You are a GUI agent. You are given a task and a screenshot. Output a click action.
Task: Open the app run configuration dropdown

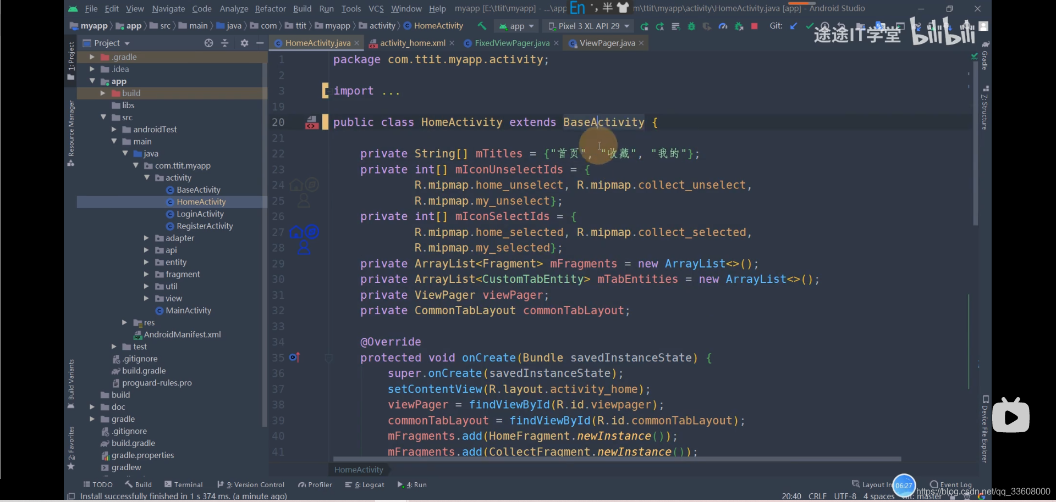point(517,26)
